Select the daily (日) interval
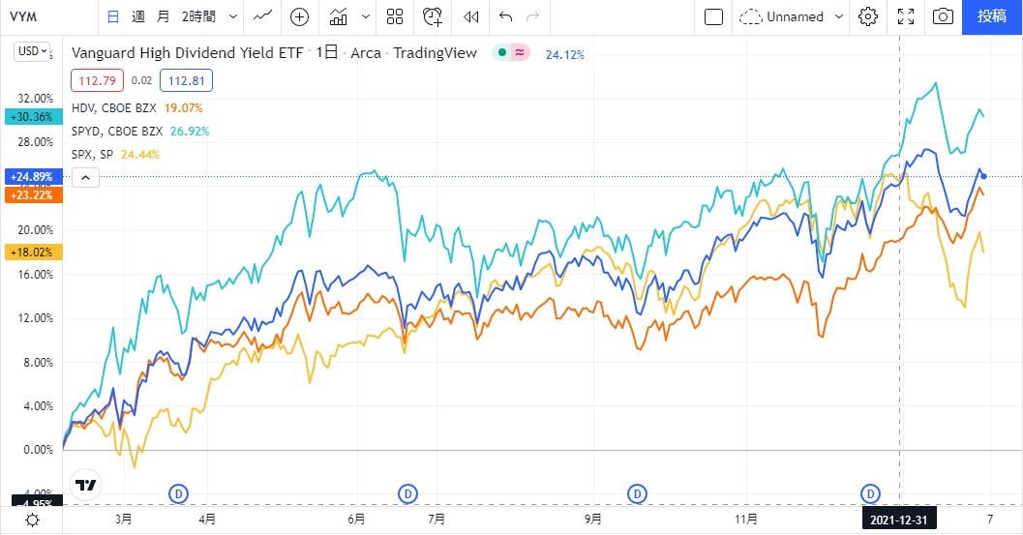The height and width of the screenshot is (535, 1023). coord(113,17)
